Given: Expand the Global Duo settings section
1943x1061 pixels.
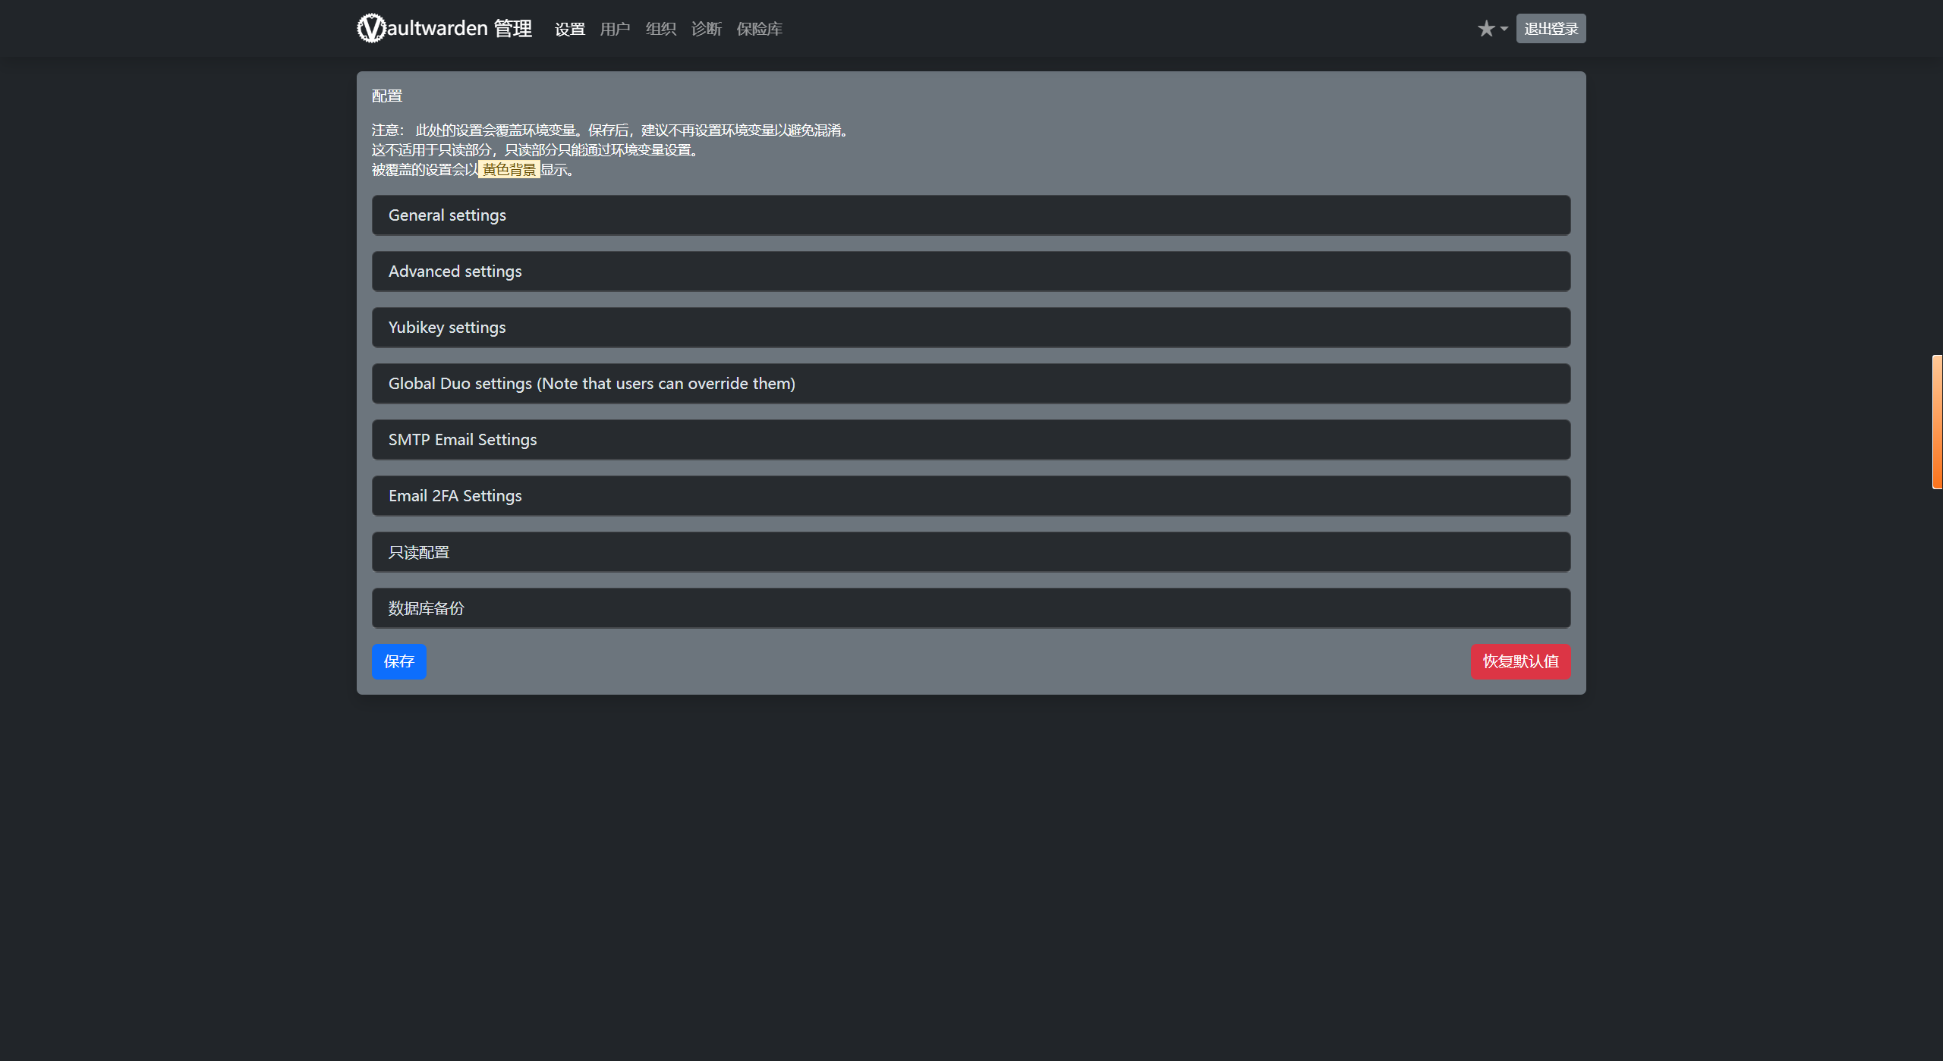Looking at the screenshot, I should 971,384.
